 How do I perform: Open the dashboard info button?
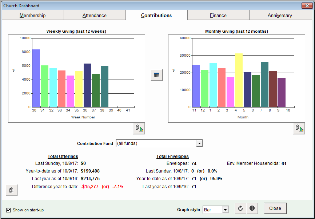pos(252,209)
